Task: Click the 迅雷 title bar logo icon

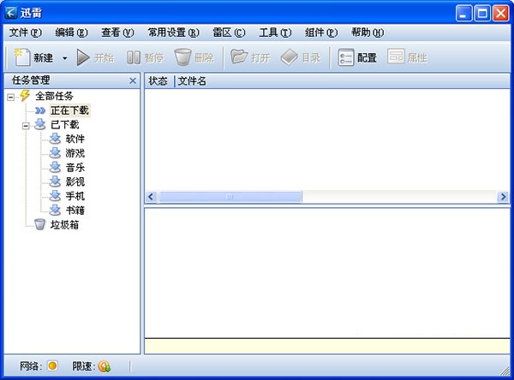Action: point(11,13)
